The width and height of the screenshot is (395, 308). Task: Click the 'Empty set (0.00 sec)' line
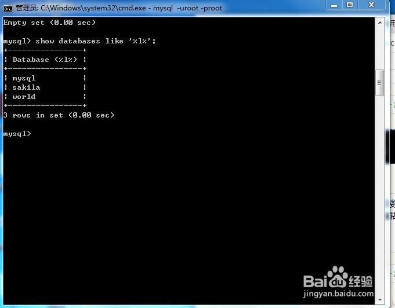tap(50, 23)
